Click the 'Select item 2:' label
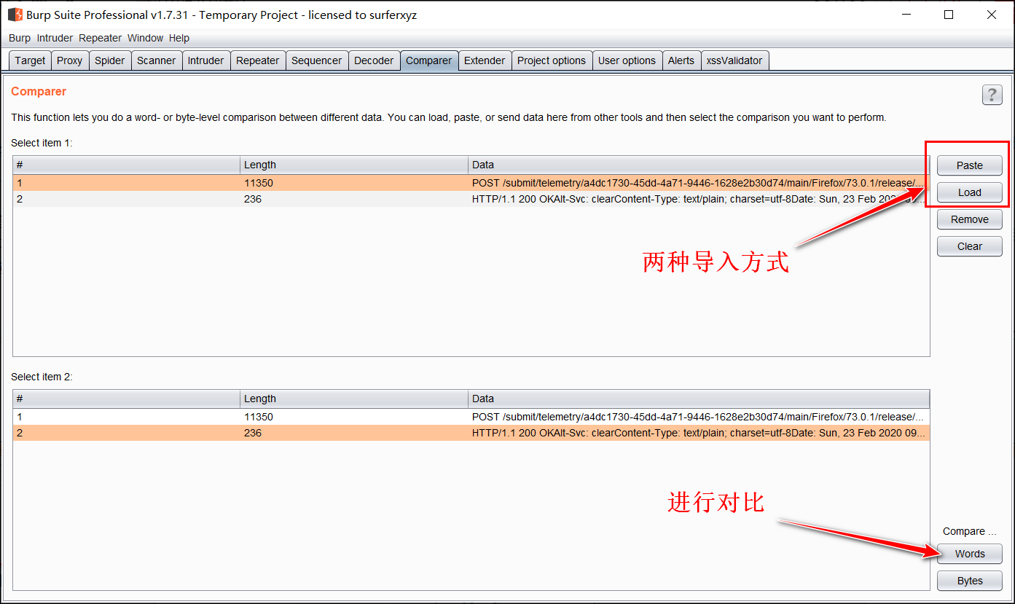This screenshot has height=604, width=1015. [x=42, y=377]
